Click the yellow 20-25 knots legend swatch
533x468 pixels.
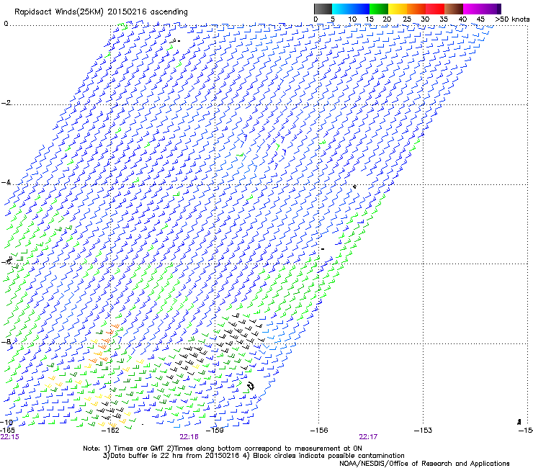(398, 9)
